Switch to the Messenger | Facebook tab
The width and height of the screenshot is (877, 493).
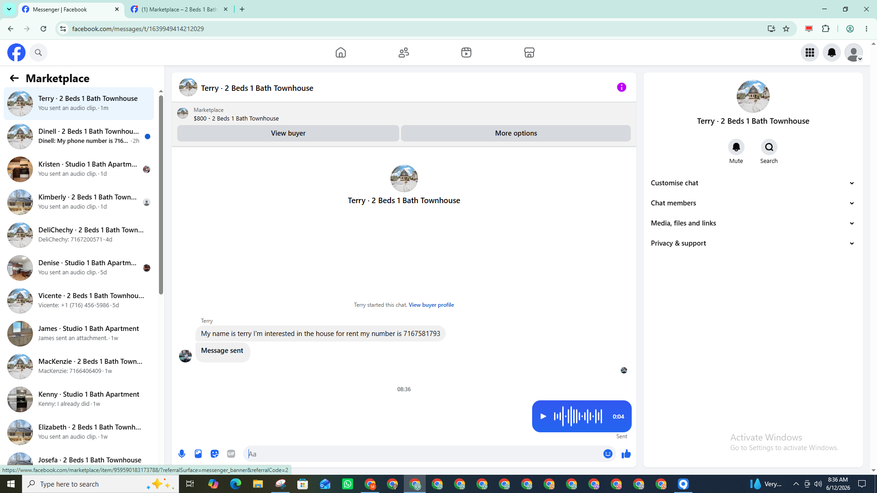[x=71, y=9]
